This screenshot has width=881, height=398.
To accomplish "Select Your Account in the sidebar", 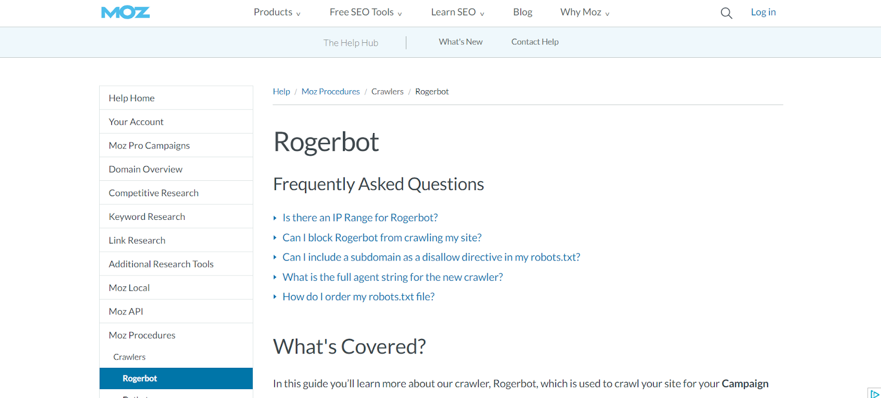I will click(176, 121).
